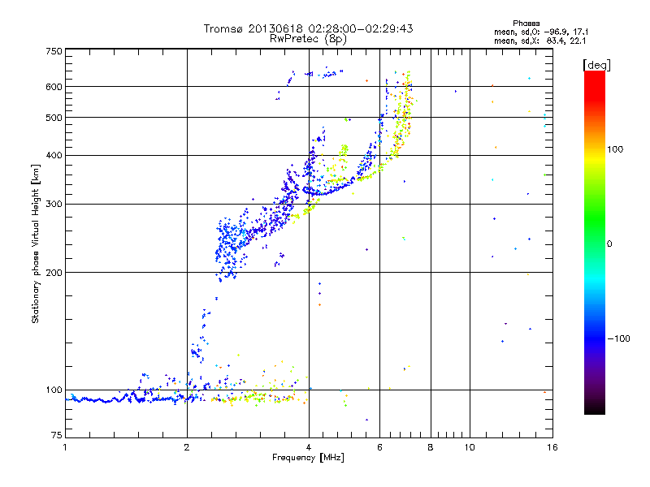Click the colorbar tick label '0'
The height and width of the screenshot is (487, 650).
(x=609, y=243)
